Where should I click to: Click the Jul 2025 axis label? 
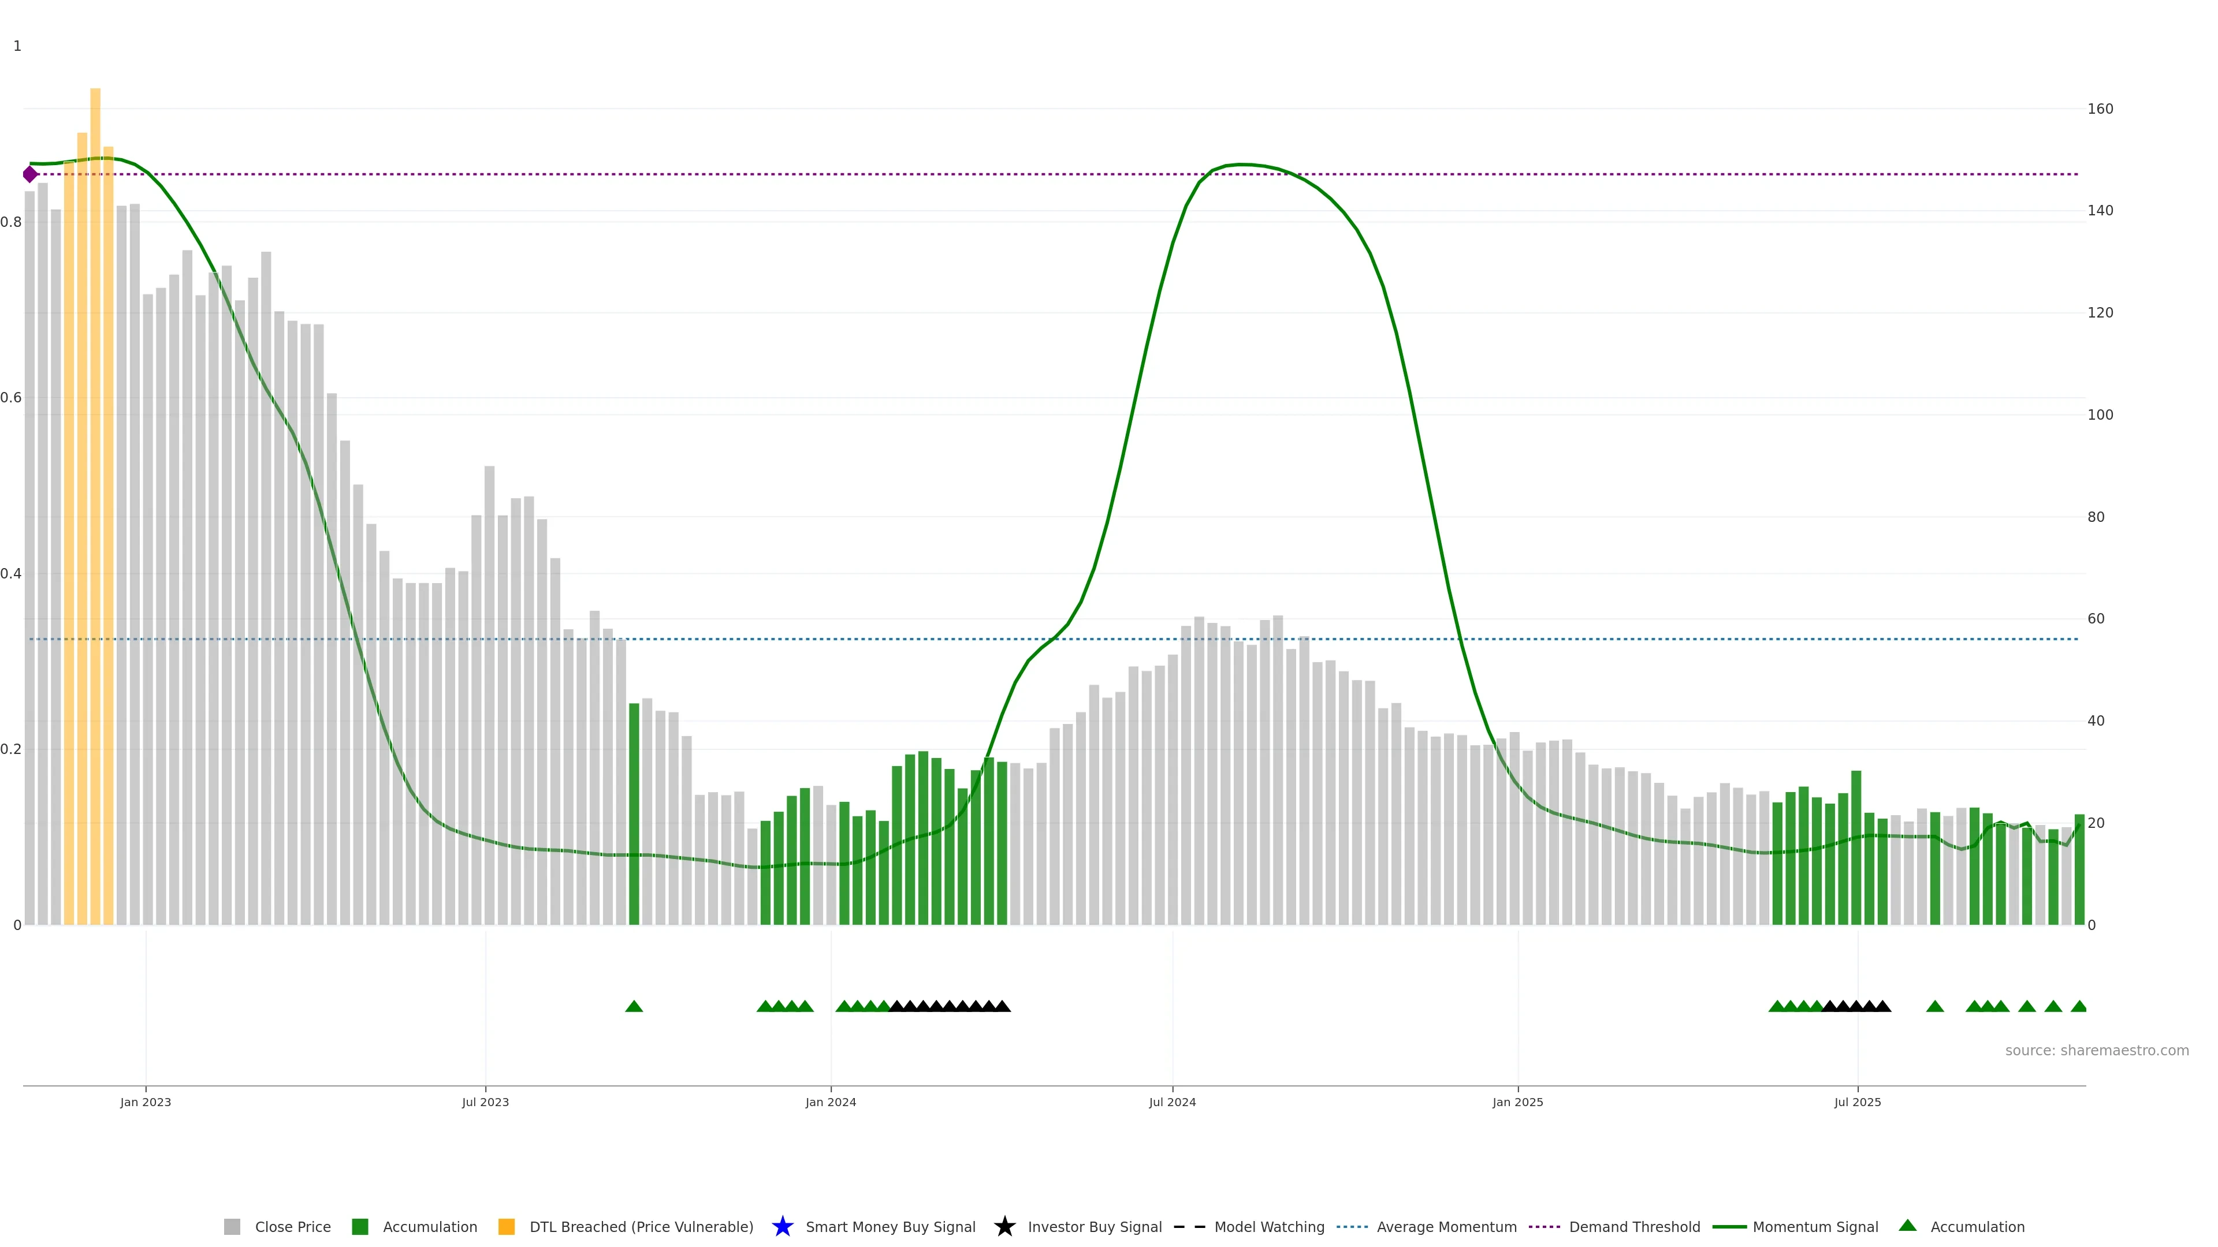click(x=1857, y=1102)
